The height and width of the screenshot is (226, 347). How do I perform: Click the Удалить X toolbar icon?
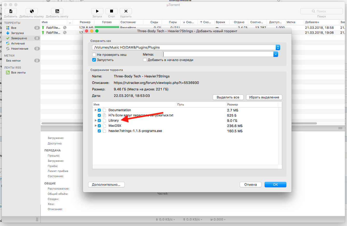click(x=126, y=11)
